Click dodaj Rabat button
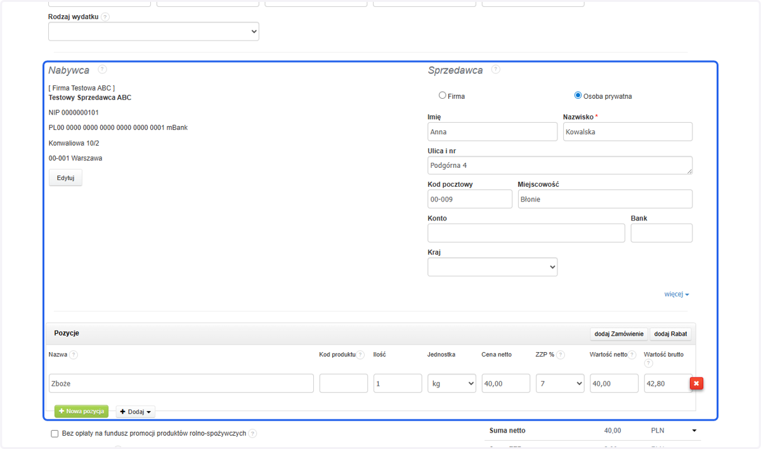Viewport: 761px width, 449px height. 670,334
